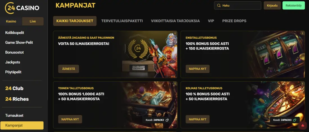Open the red chat widget icon

tap(303, 125)
